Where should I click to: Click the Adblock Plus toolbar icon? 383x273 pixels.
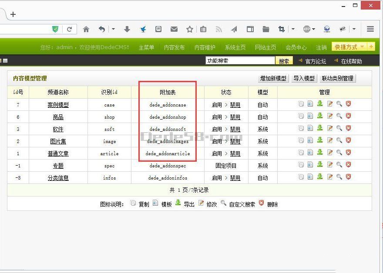pyautogui.click(x=306, y=29)
